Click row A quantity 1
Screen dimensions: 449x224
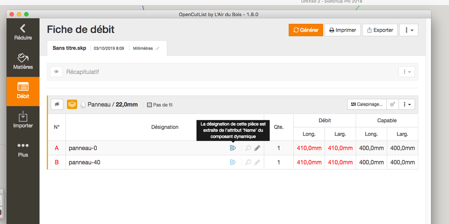[279, 148]
